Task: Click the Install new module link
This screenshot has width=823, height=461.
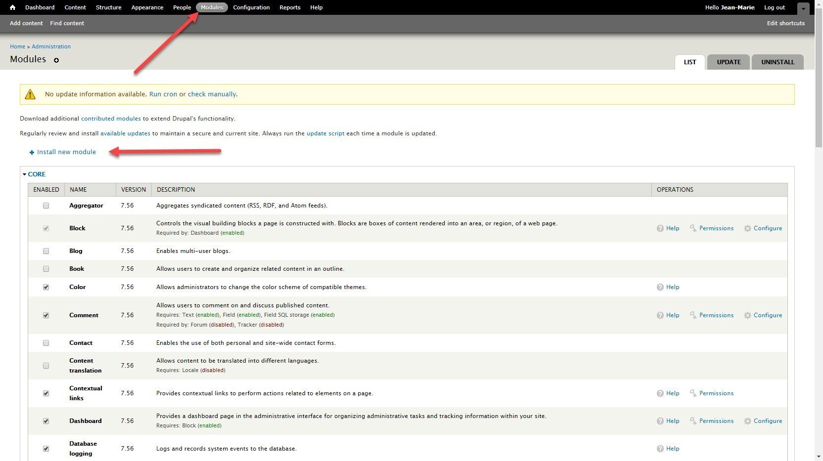Action: [67, 152]
